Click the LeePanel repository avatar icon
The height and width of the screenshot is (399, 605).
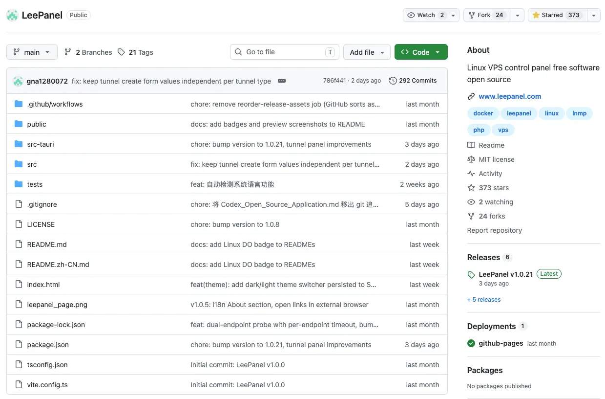pyautogui.click(x=12, y=15)
